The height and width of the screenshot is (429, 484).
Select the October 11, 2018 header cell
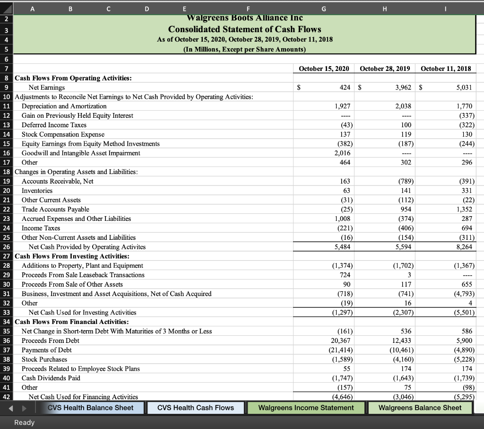446,69
